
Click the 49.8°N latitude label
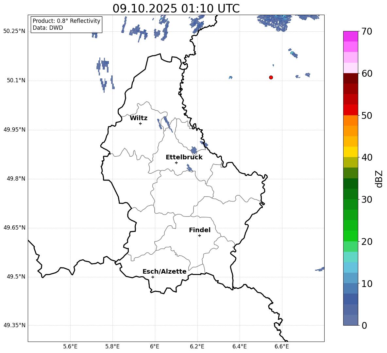[x=16, y=179]
